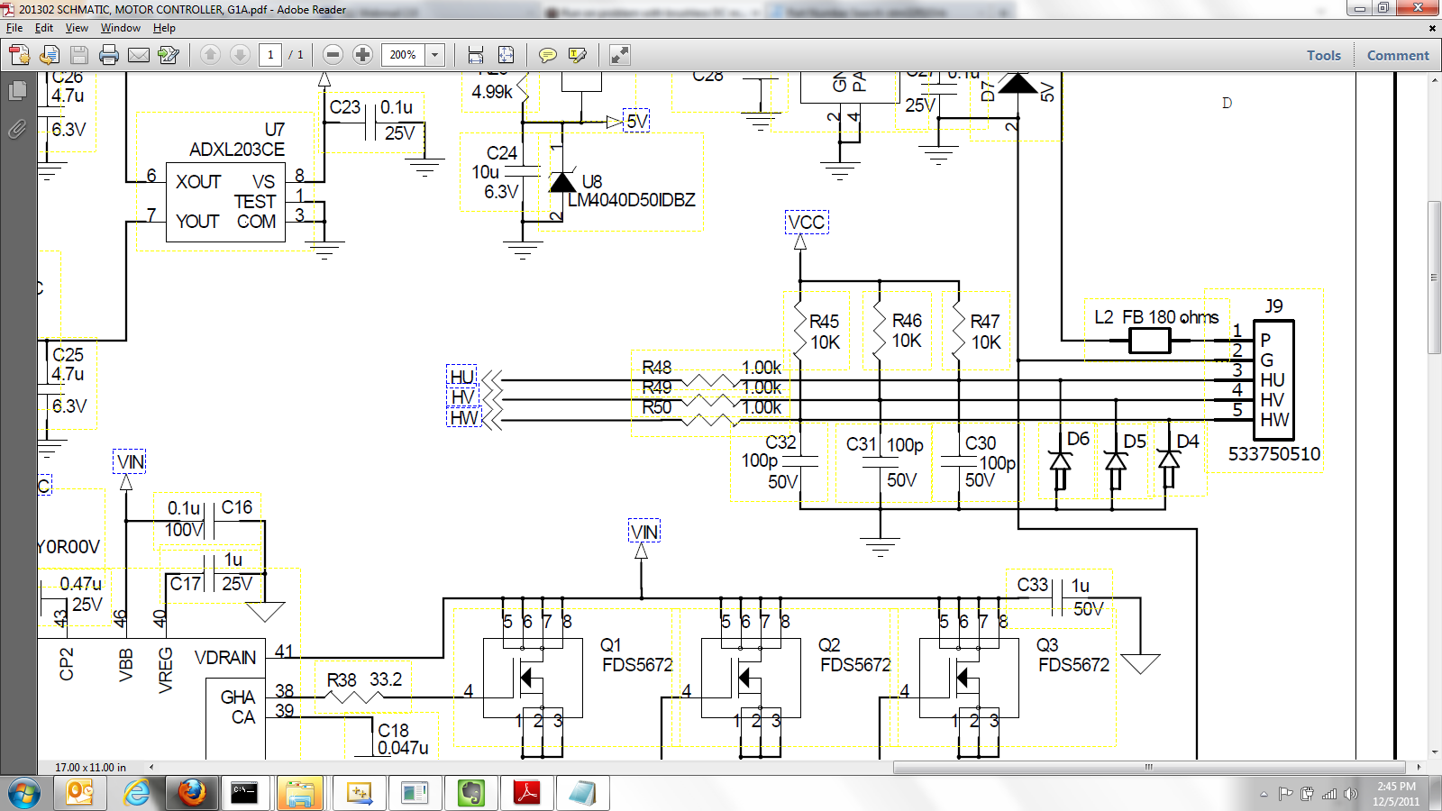Open the Windows Start menu

pyautogui.click(x=24, y=794)
